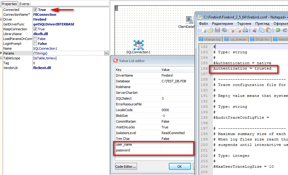Toggle the LoginPrompt checkbox
The image size is (288, 175).
[x=35, y=44]
